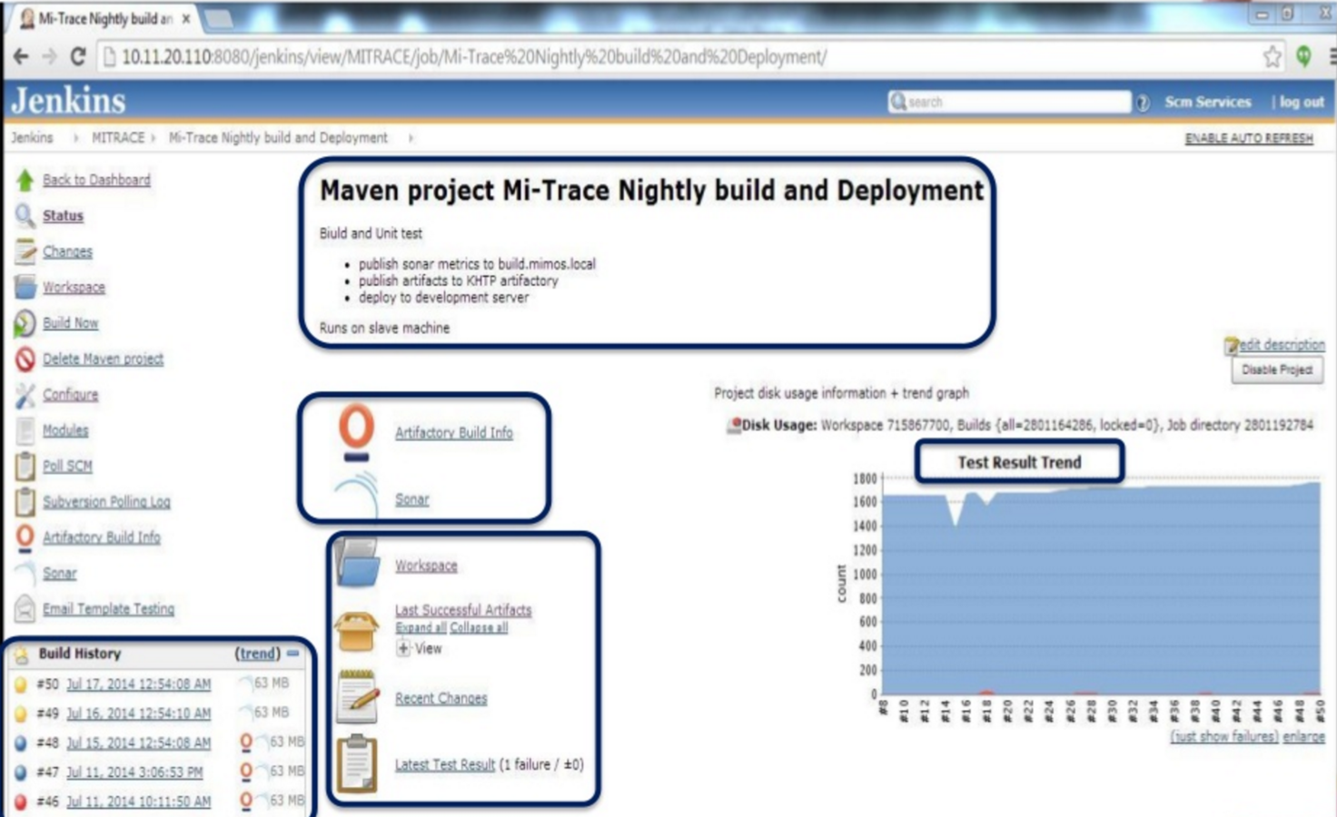Open breadcrumb arrow after Jenkins
This screenshot has height=817, width=1337.
coord(75,138)
